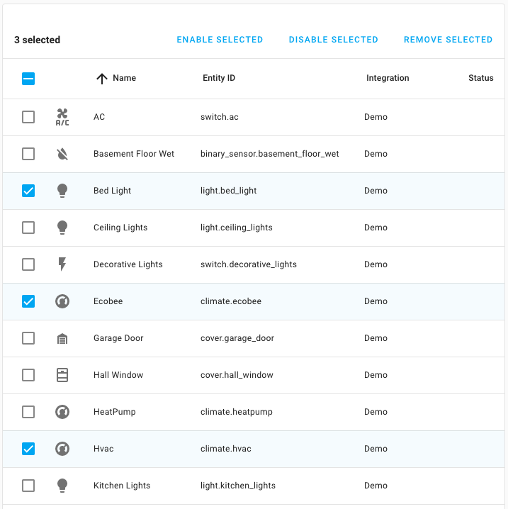This screenshot has height=509, width=508.
Task: Sort table by Status column
Action: [x=480, y=78]
